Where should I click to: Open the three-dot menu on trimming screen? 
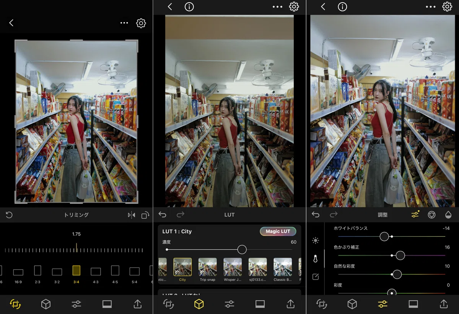(124, 23)
